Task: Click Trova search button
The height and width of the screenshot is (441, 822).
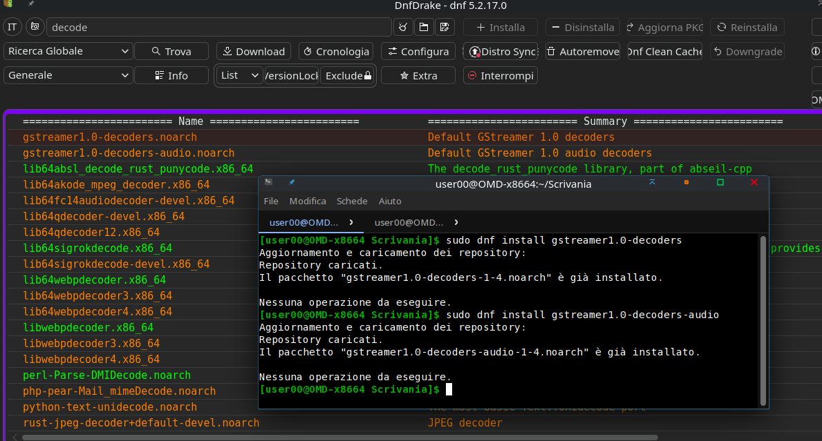Action: 171,51
